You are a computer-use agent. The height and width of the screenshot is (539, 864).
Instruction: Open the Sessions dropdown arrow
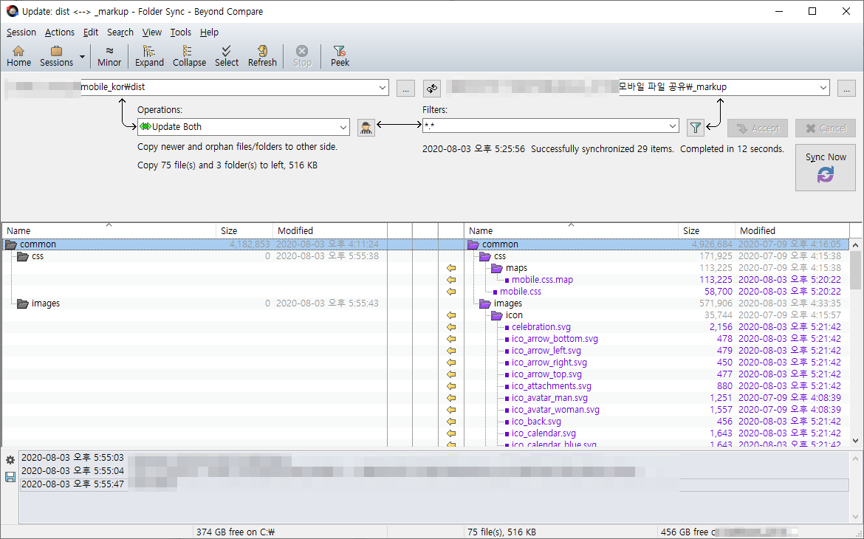coord(82,56)
